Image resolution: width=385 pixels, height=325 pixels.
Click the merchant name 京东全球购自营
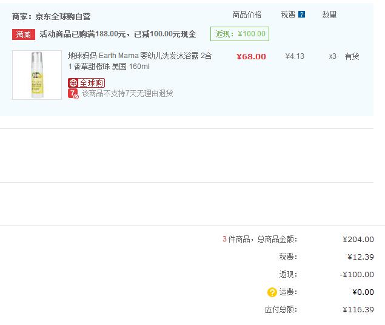click(63, 16)
